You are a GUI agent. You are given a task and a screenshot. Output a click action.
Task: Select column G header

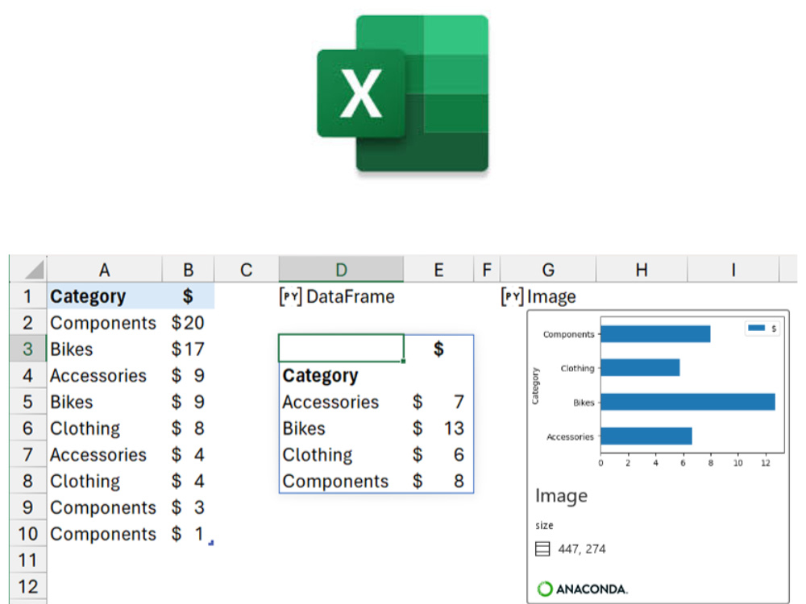tap(548, 270)
